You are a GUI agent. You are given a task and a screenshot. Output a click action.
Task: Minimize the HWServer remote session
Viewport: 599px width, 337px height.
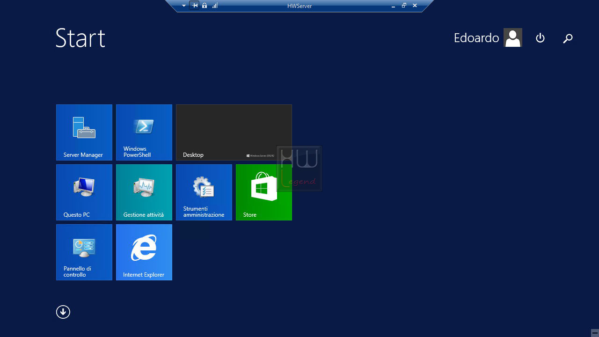pyautogui.click(x=394, y=6)
